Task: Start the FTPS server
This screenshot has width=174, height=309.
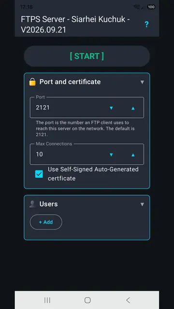Action: tap(87, 56)
